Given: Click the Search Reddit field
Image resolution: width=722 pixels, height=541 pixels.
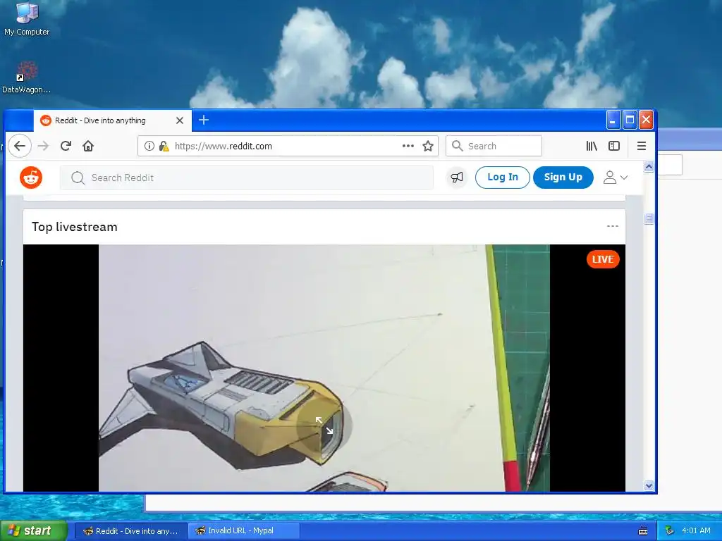Looking at the screenshot, I should tap(247, 178).
